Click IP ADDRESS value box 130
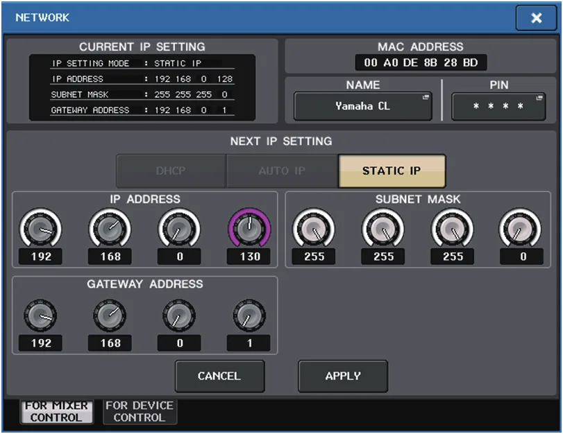The image size is (563, 434). 249,257
